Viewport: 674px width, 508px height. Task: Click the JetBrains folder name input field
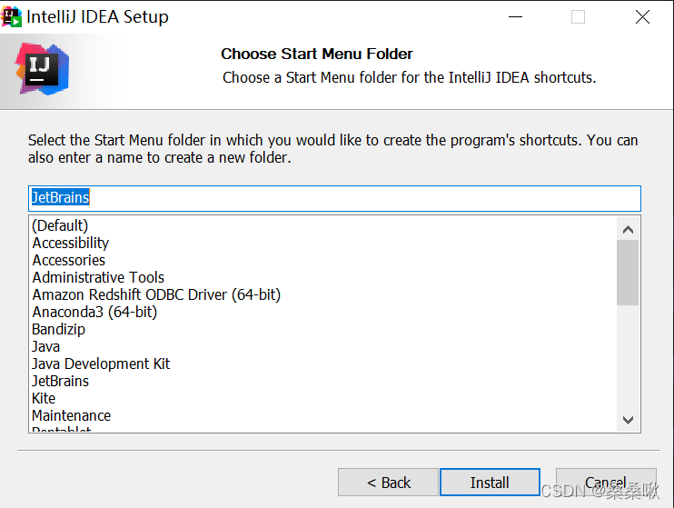coord(334,198)
